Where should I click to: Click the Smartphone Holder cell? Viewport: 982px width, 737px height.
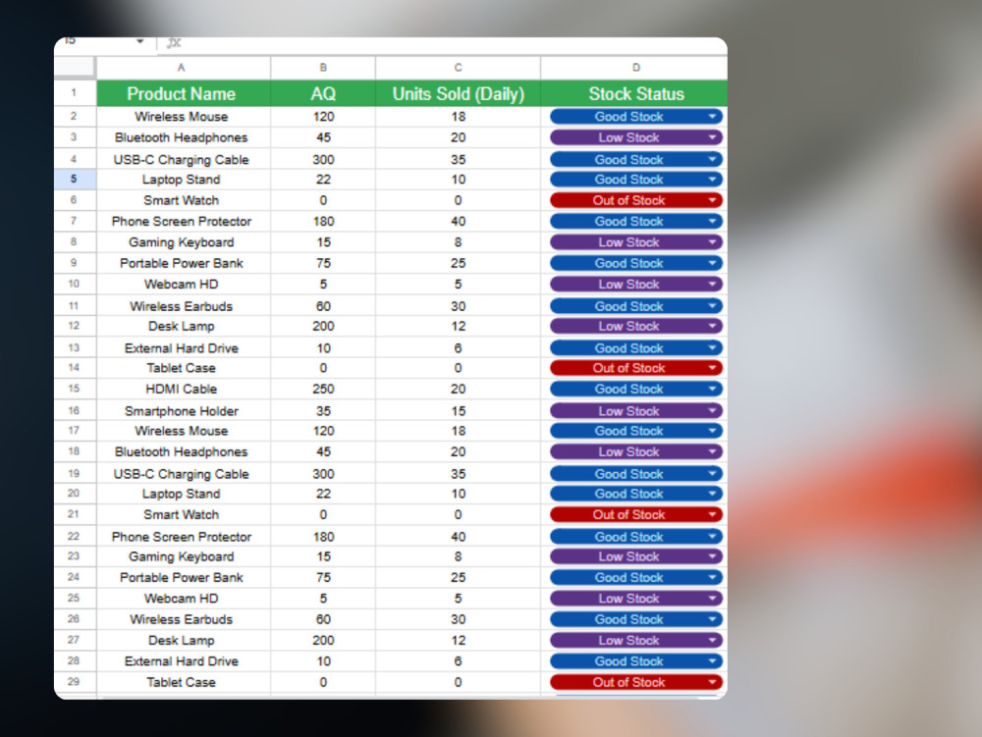pos(183,411)
